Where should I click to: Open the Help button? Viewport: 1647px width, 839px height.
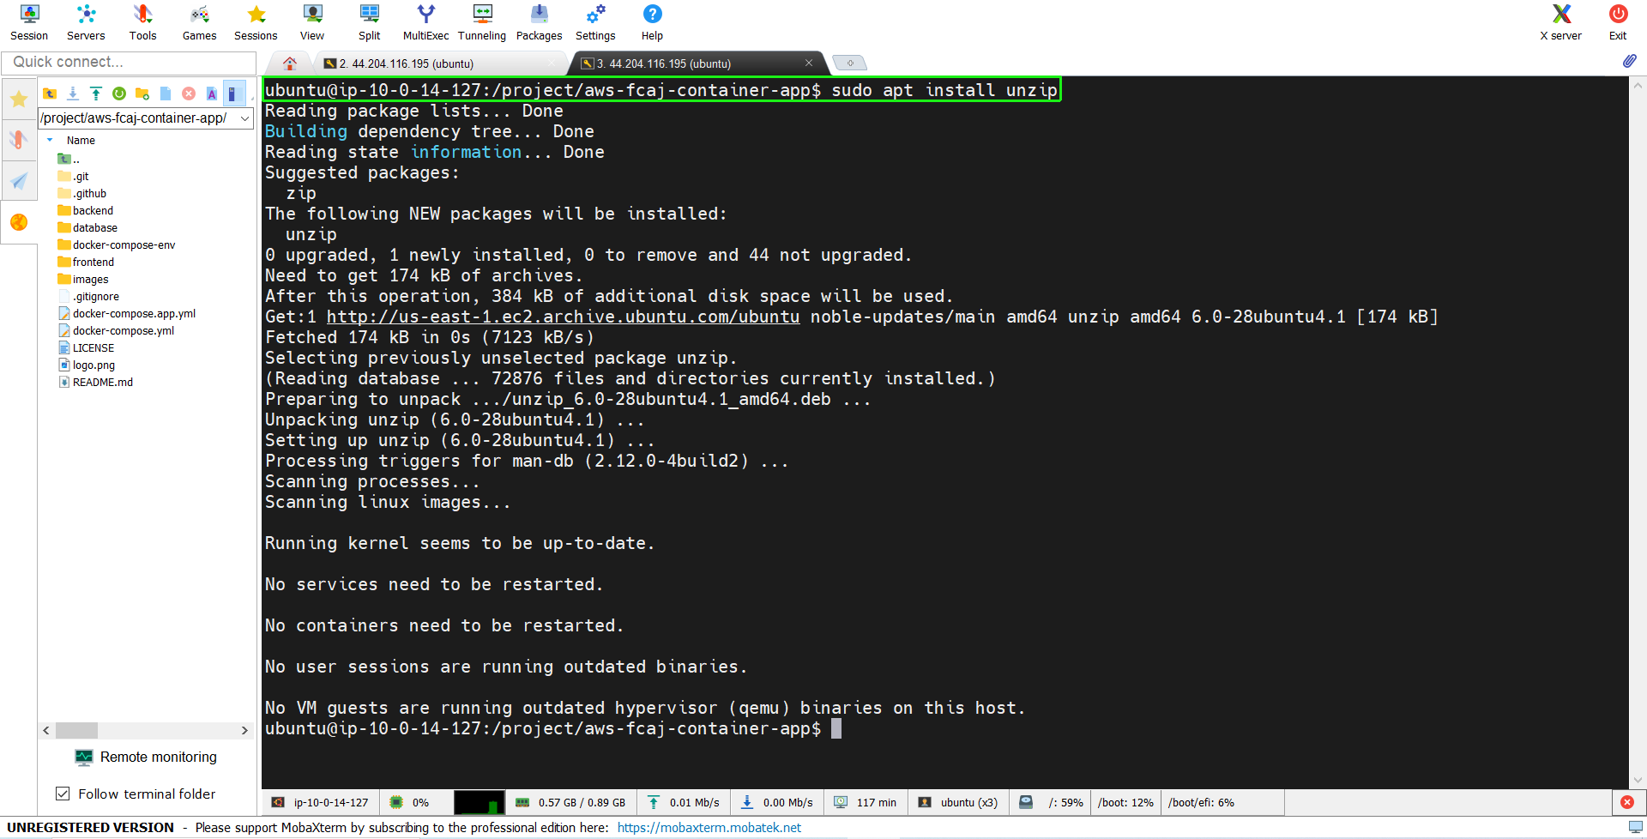[652, 22]
